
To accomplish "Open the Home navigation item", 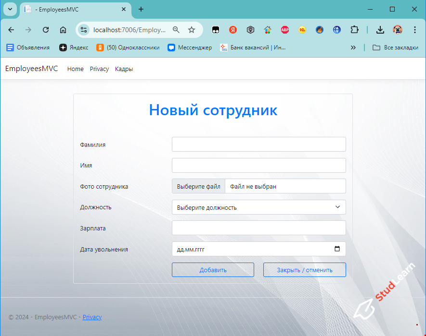I will [75, 69].
